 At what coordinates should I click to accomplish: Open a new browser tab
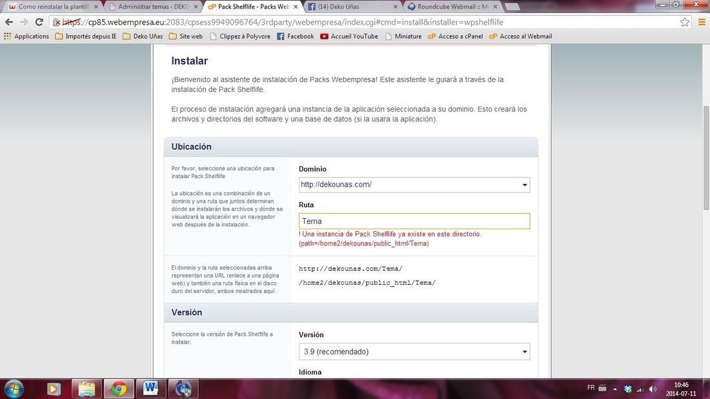[x=512, y=7]
